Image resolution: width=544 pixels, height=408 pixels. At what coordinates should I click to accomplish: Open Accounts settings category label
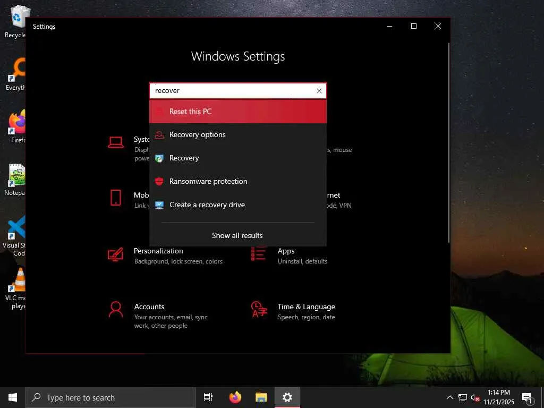pos(149,307)
